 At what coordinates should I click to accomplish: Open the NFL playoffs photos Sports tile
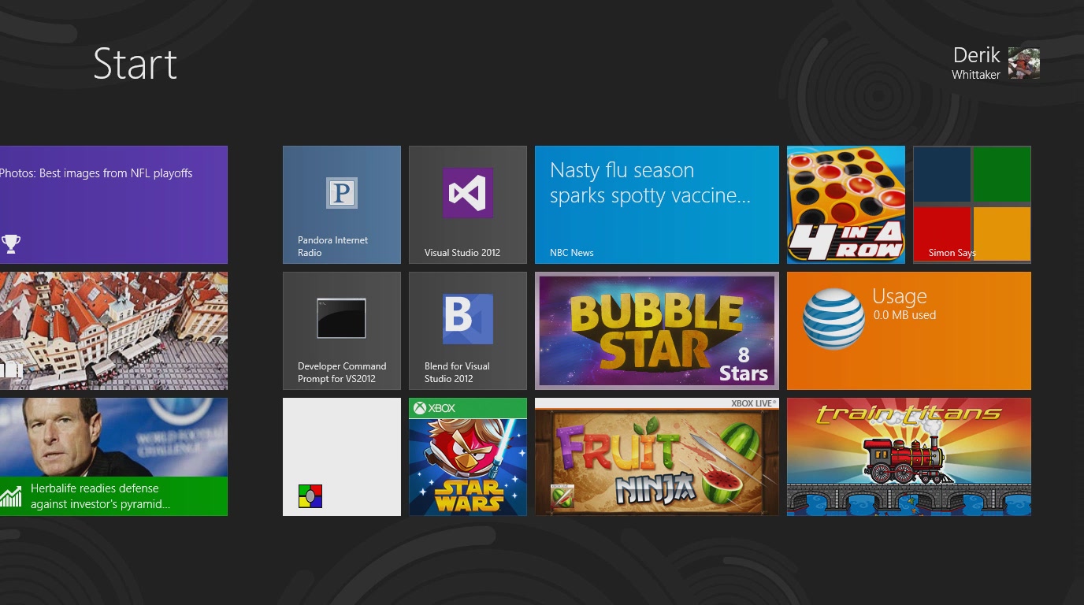pyautogui.click(x=113, y=205)
